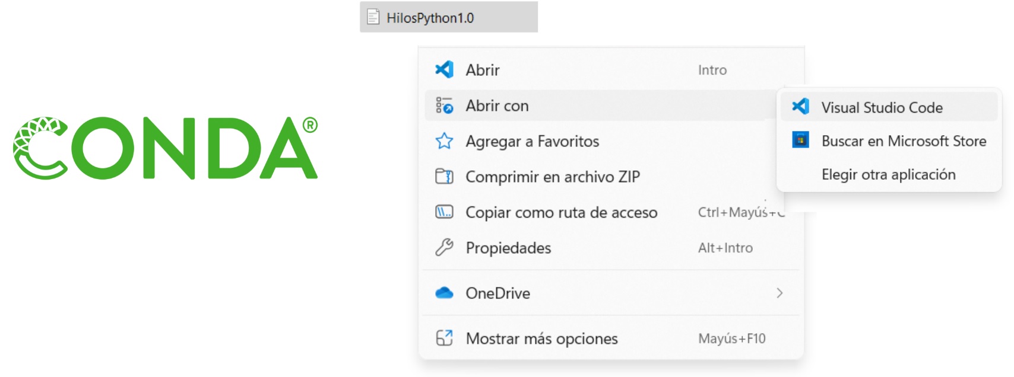Viewport: 1014px width, 377px height.
Task: Click the green Conda logo
Action: click(x=165, y=148)
